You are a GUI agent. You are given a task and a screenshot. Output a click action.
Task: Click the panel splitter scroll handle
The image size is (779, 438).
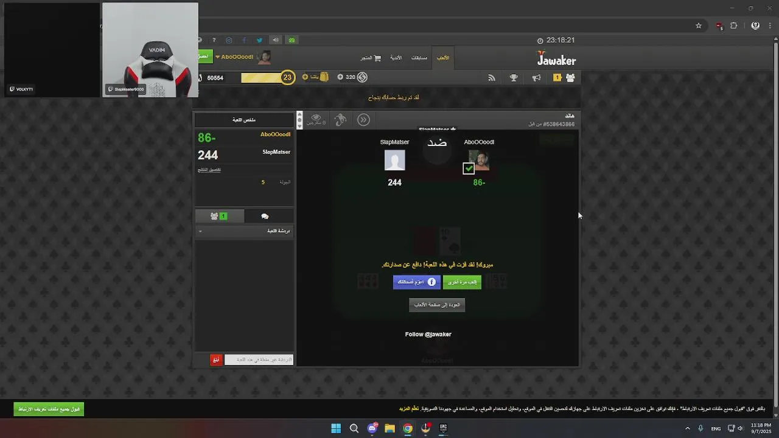pyautogui.click(x=299, y=120)
